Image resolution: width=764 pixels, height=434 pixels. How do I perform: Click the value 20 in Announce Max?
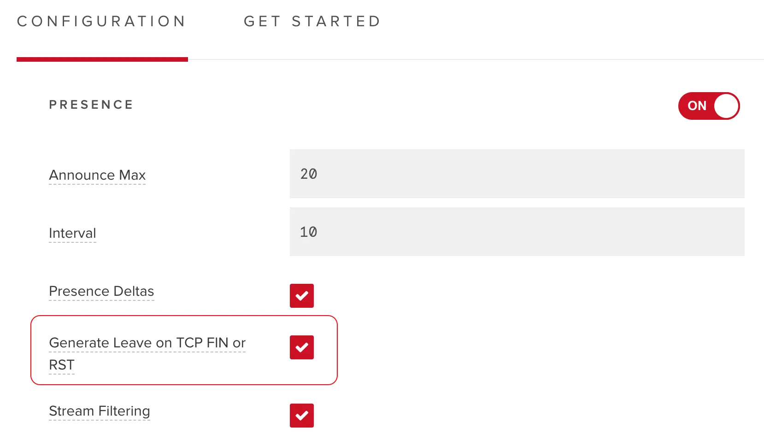point(309,174)
